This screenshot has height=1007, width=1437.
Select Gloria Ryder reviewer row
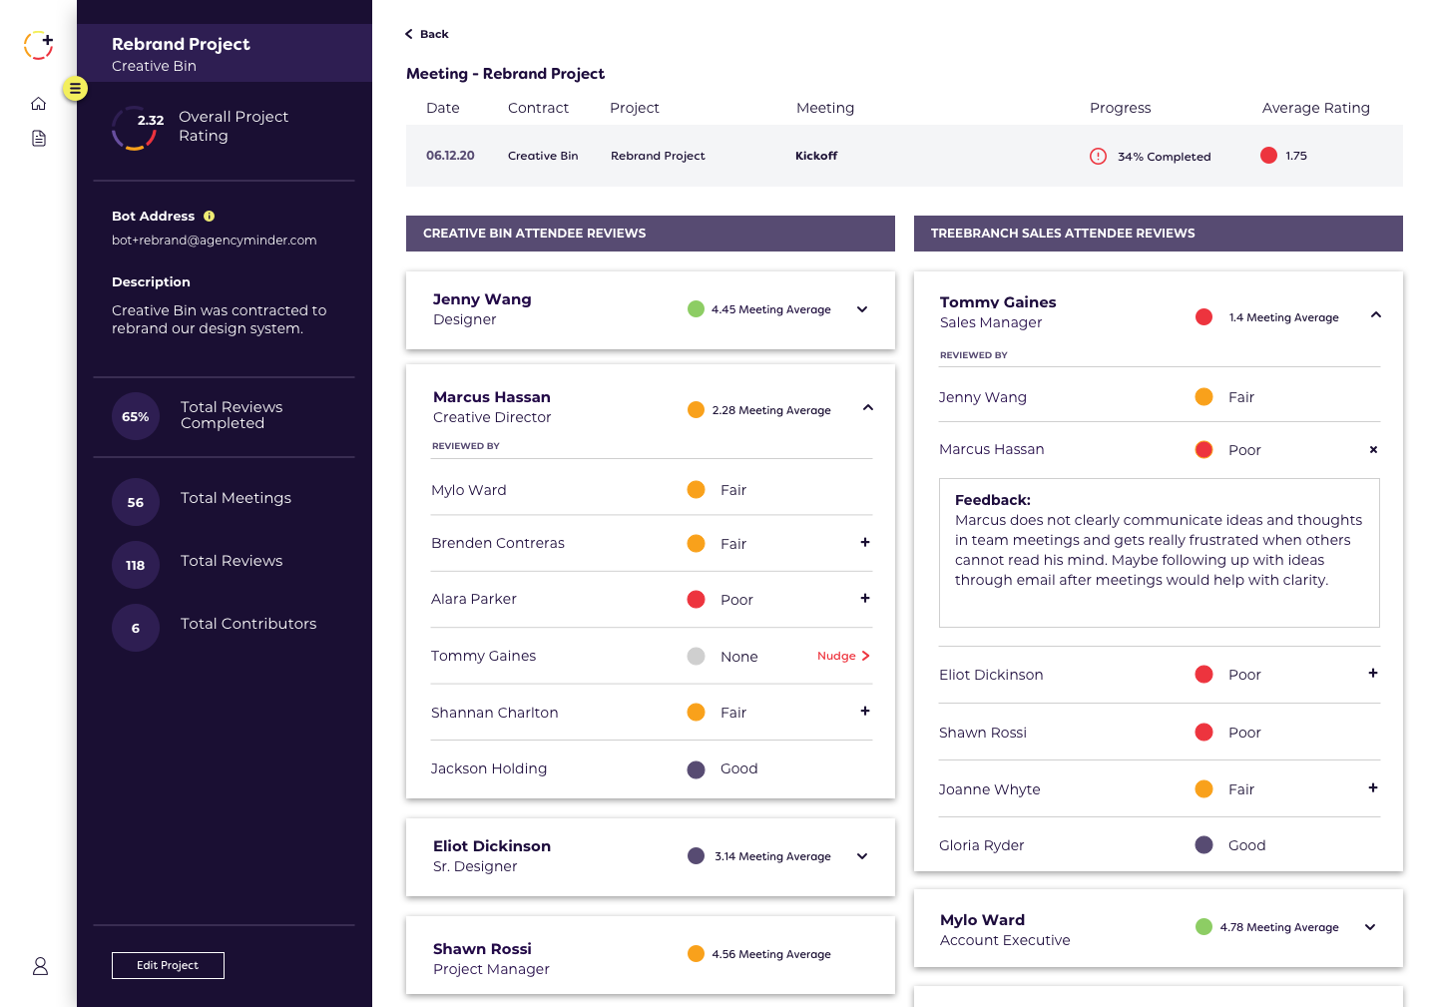tap(1160, 845)
